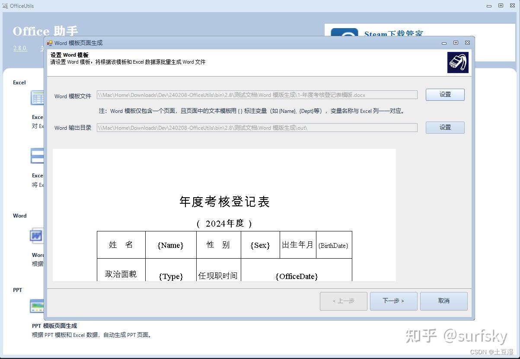Screen dimensions: 520x359
Task: Click the dialog title bar app icon
Action: coord(50,43)
